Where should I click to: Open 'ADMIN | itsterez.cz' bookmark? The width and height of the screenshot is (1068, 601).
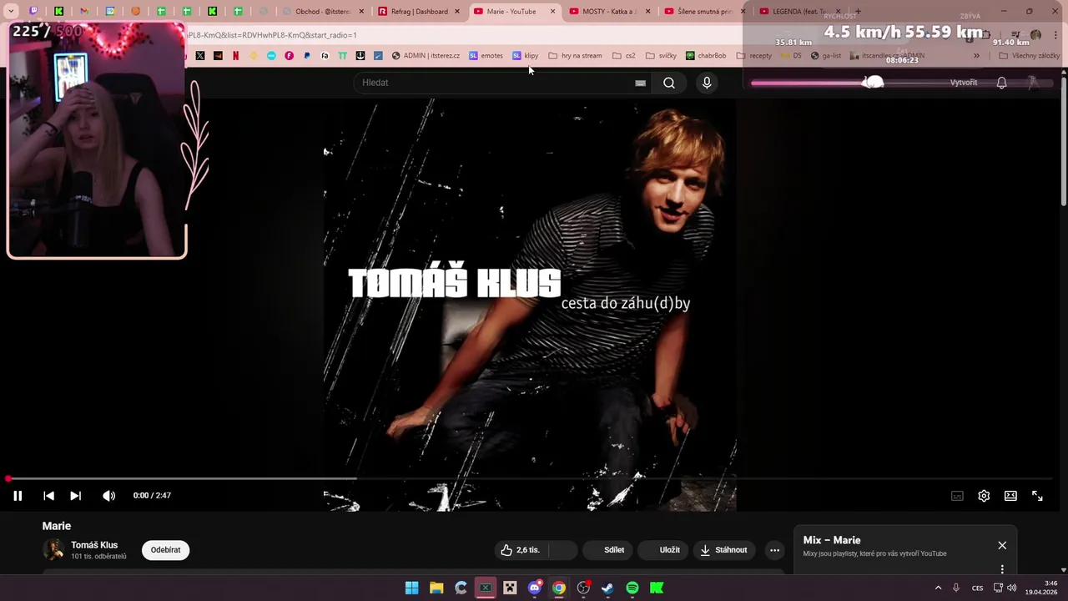[x=426, y=56]
